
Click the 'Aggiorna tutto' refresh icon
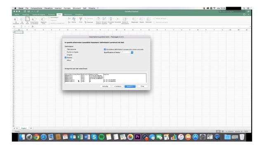point(43,19)
